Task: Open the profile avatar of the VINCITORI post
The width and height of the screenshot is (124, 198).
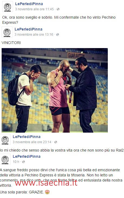Action: (x=7, y=32)
